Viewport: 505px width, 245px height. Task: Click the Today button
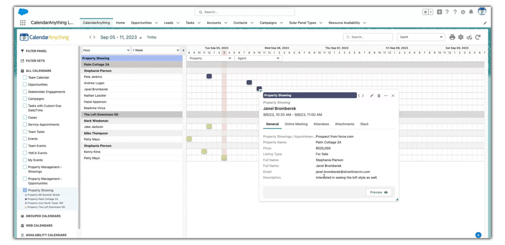coord(151,37)
